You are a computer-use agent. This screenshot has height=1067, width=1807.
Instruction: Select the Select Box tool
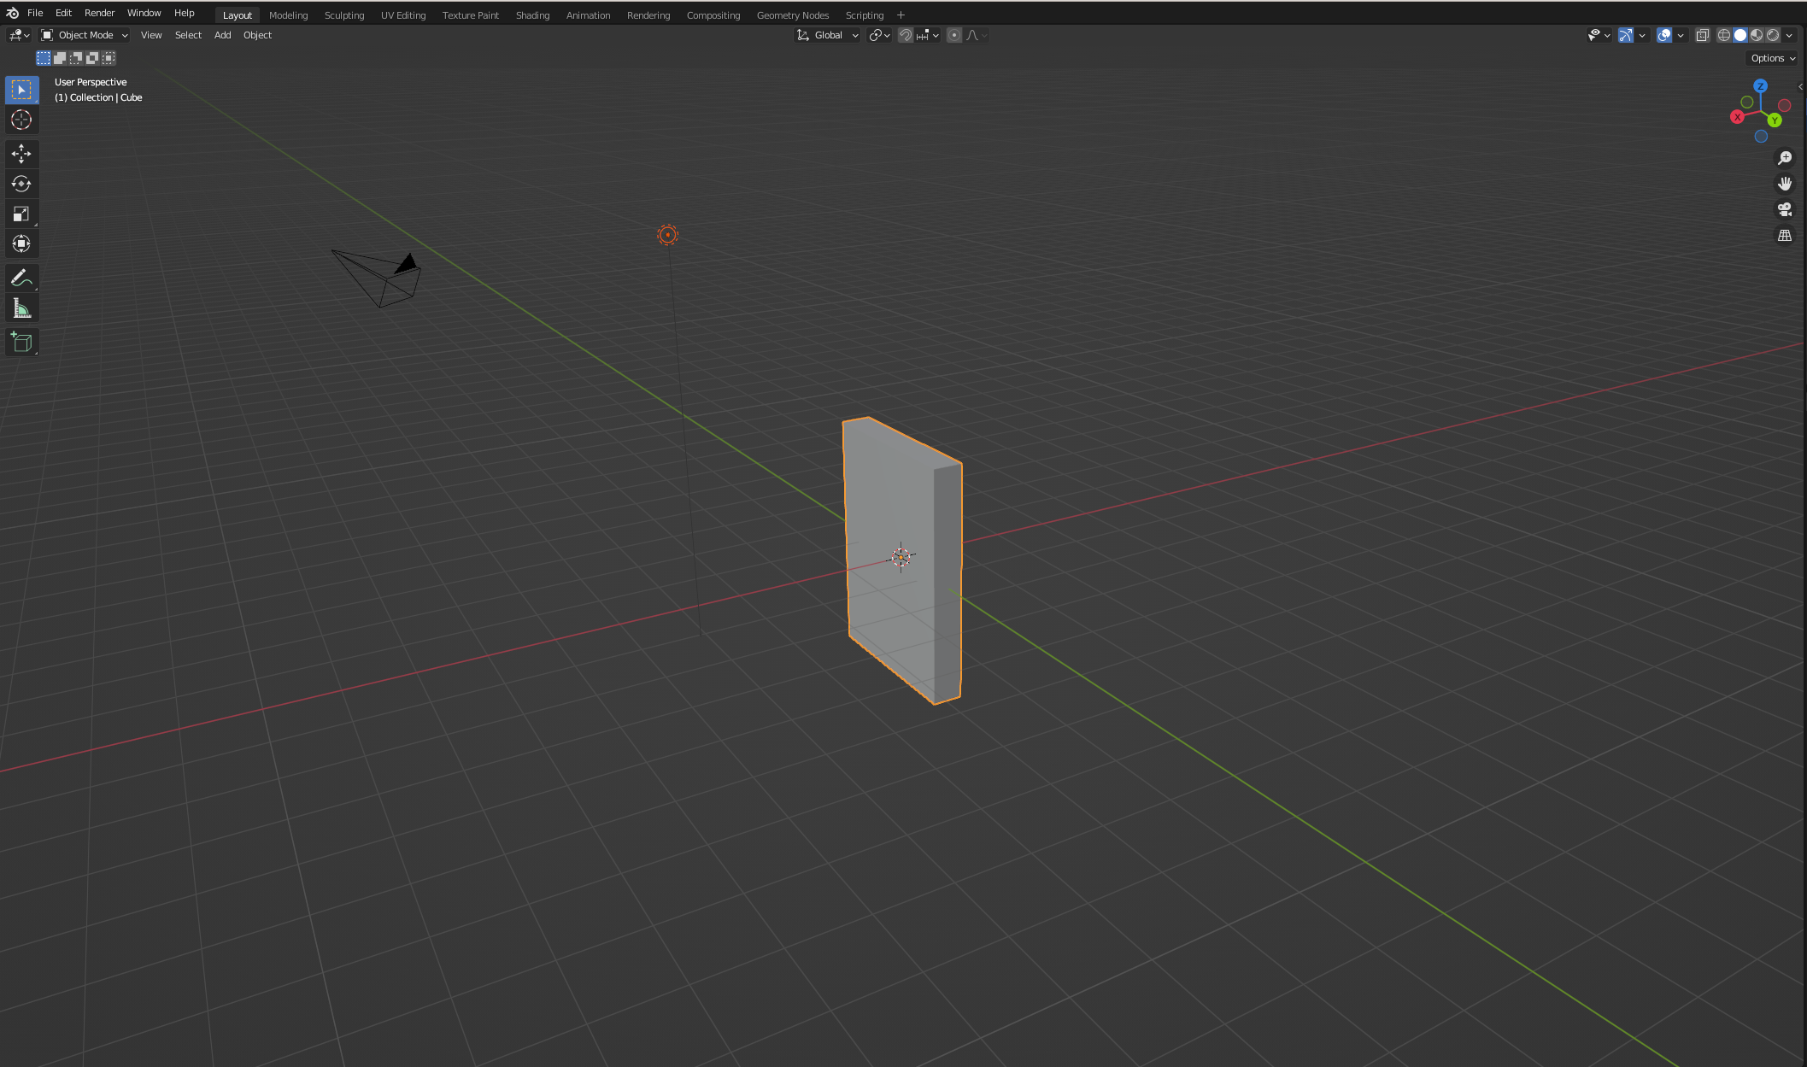[21, 90]
